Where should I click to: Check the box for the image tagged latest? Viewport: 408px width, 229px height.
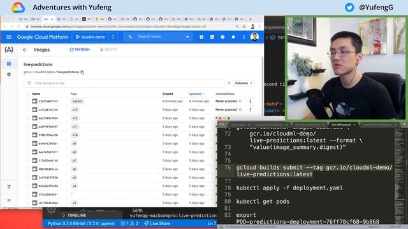coord(27,101)
